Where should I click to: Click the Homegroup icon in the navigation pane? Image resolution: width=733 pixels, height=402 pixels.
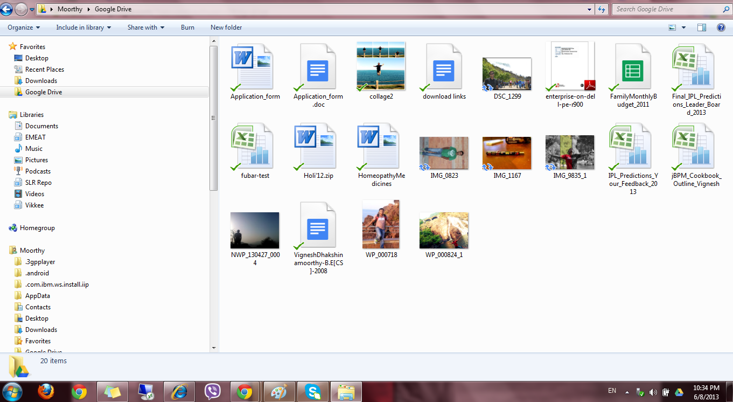pos(13,227)
